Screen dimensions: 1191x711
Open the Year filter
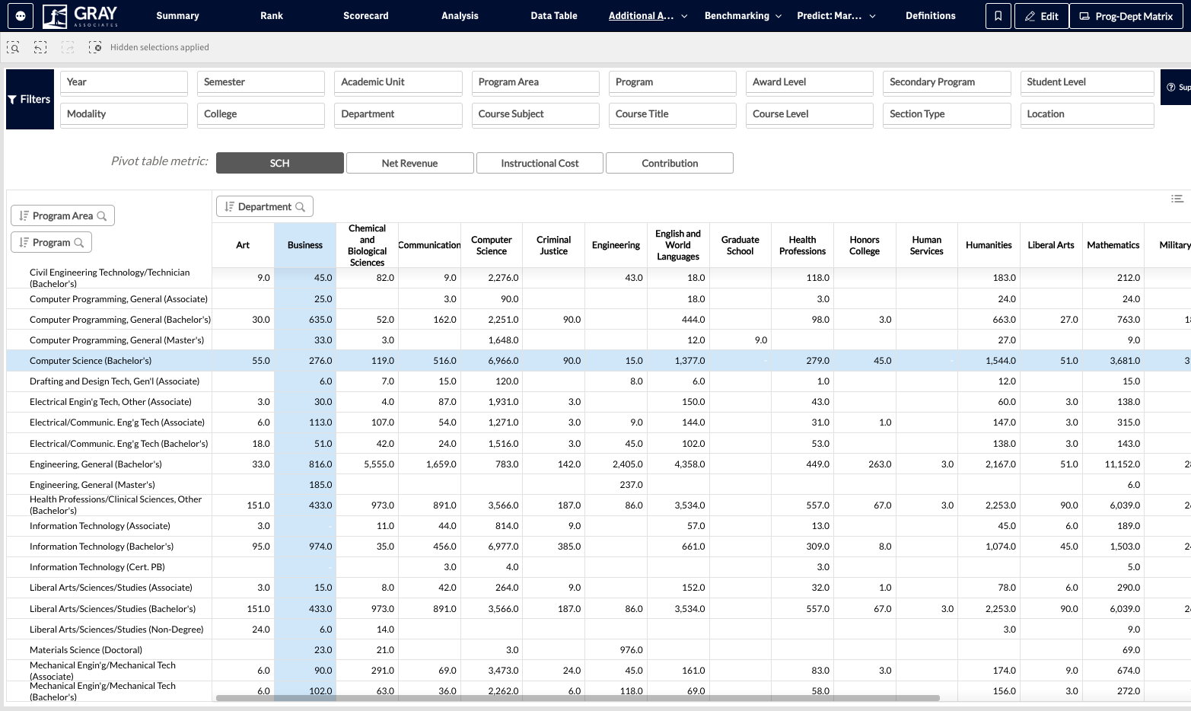(124, 82)
